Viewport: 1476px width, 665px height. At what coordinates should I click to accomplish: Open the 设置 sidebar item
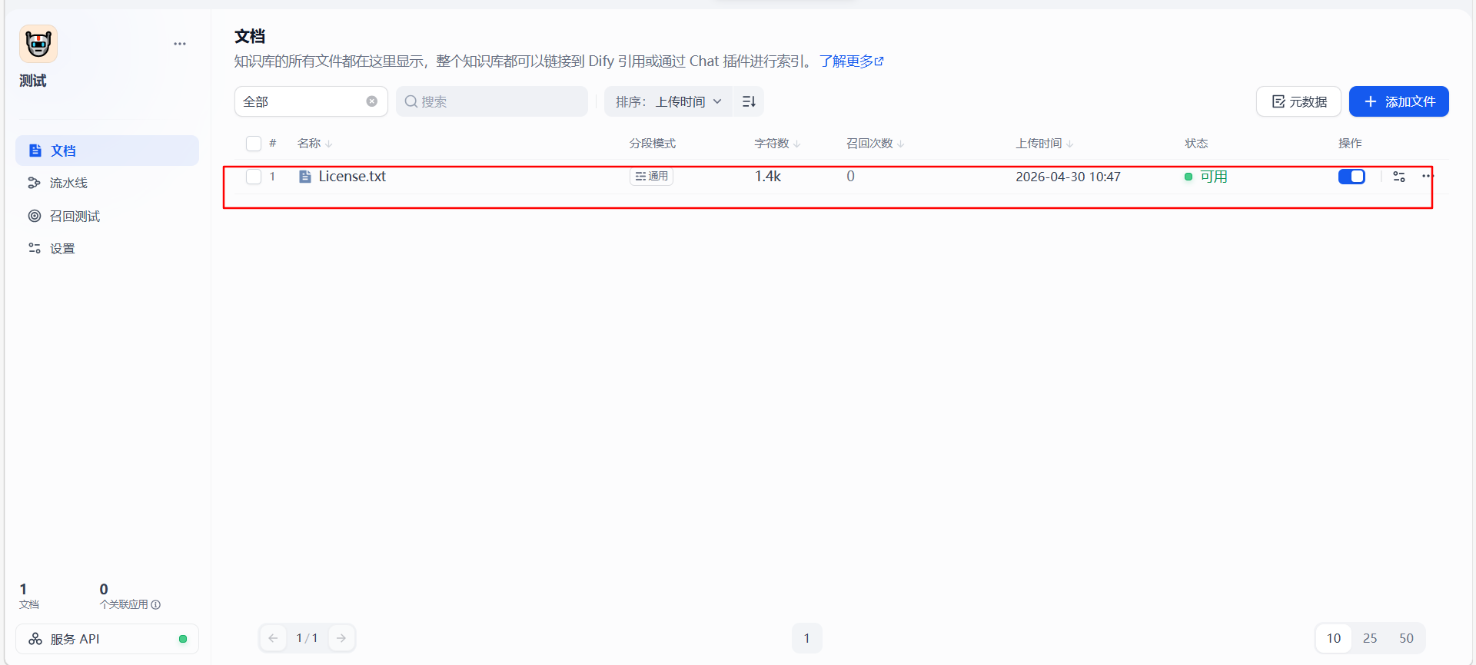(107, 248)
